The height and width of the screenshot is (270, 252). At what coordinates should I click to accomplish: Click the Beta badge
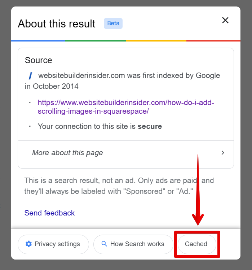click(113, 23)
